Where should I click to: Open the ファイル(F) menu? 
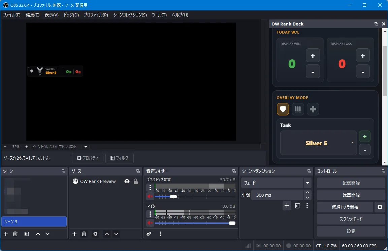[x=12, y=15]
